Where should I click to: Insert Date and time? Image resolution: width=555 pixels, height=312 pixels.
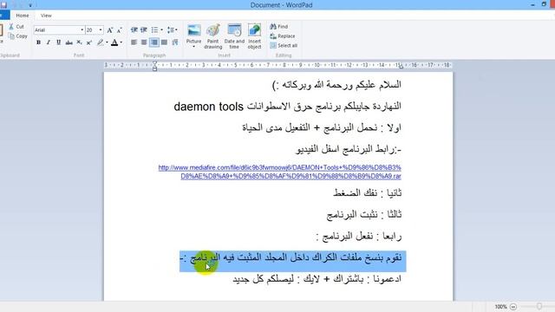tap(234, 36)
